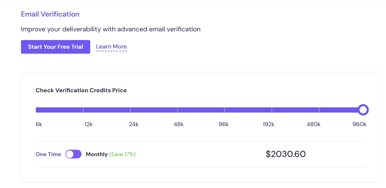This screenshot has height=188, width=386.
Task: Select the One Time billing label
Action: click(x=48, y=154)
